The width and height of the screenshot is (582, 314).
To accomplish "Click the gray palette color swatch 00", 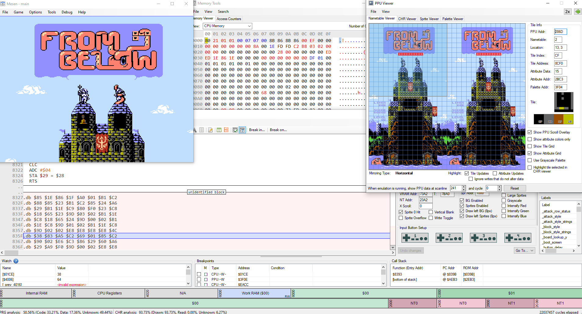I will point(549,119).
